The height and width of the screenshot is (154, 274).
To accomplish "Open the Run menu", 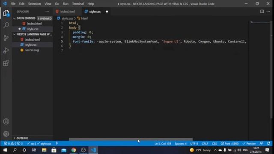I will (66, 4).
